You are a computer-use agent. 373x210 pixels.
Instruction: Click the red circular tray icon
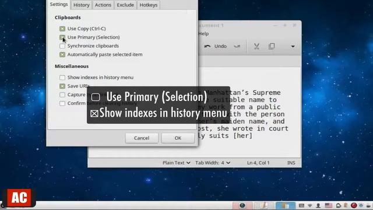pyautogui.click(x=354, y=205)
